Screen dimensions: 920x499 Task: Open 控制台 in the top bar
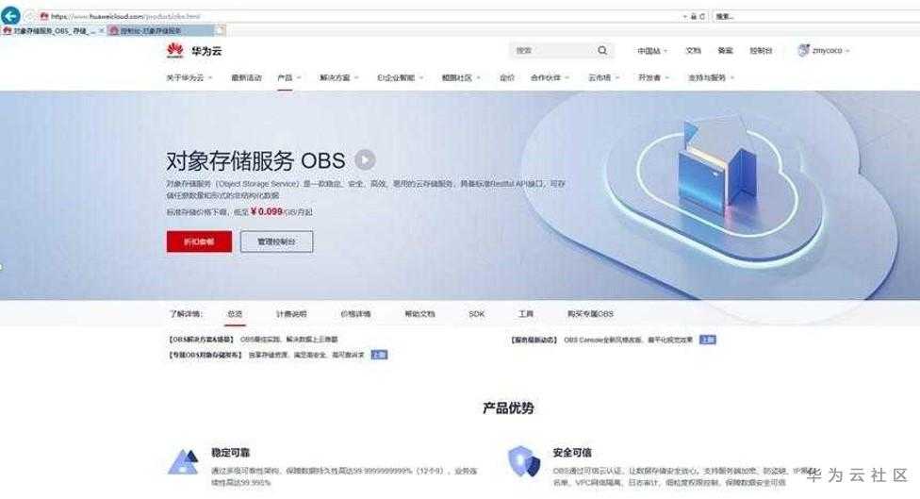[x=761, y=51]
